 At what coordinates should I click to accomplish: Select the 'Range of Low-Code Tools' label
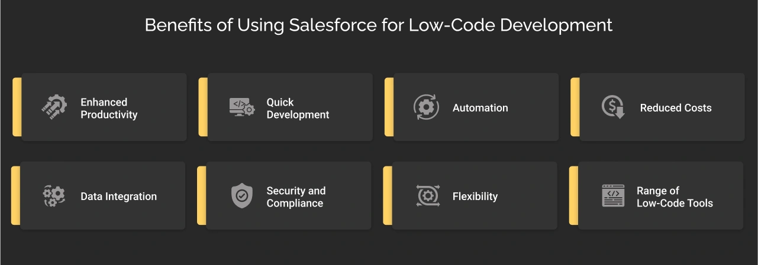pos(675,197)
